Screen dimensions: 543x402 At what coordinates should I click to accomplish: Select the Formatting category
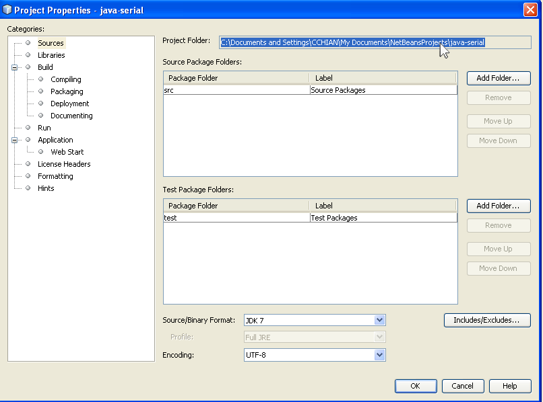coord(55,175)
